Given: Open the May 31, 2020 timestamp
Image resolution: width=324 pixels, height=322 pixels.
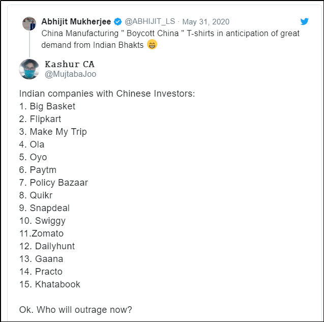Looking at the screenshot, I should coord(205,21).
